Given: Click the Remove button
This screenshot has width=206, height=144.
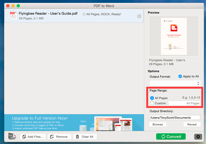Looking at the screenshot, I should pos(59,137).
